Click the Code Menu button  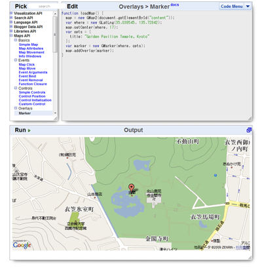click(232, 7)
